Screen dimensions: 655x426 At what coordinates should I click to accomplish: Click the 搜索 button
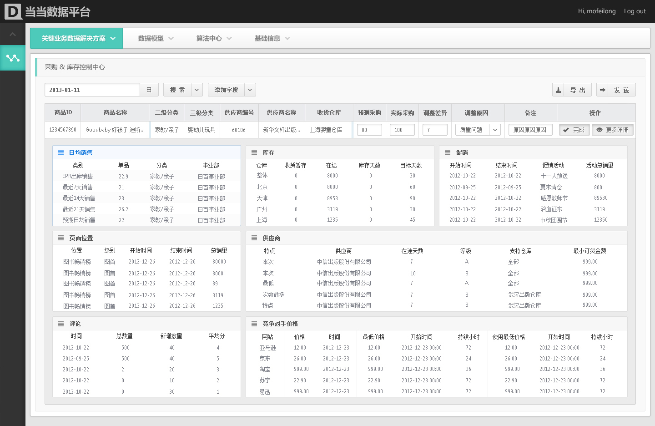pos(177,90)
